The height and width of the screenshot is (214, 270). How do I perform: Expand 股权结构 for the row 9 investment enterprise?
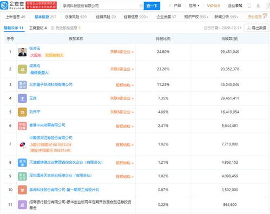tap(125, 177)
